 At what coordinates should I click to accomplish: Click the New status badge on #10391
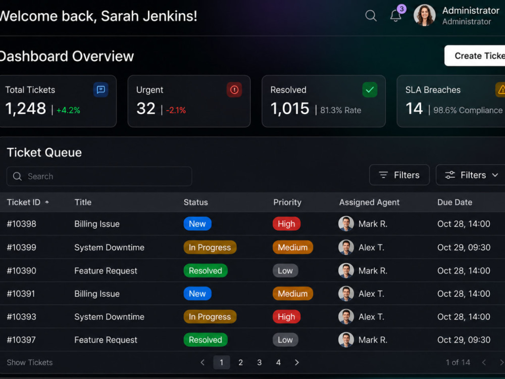[197, 294]
